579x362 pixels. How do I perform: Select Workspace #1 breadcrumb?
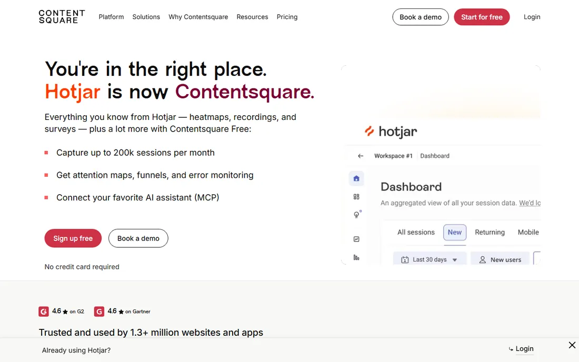coord(393,156)
